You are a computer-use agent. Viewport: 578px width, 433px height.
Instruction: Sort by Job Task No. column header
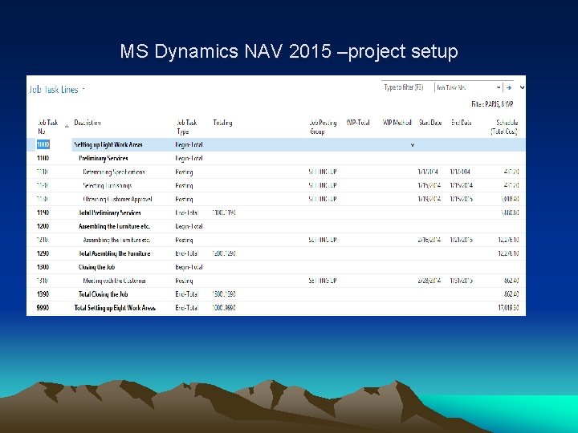pyautogui.click(x=48, y=127)
